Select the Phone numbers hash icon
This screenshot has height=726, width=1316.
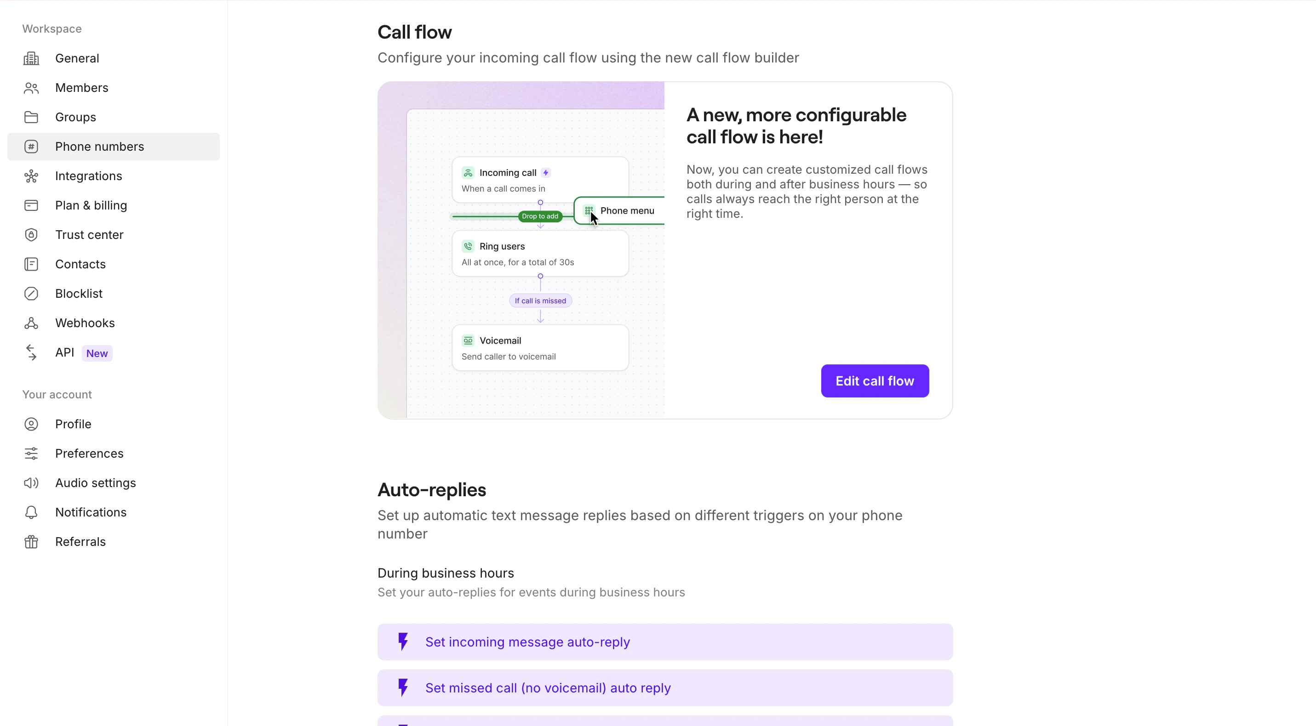pyautogui.click(x=31, y=147)
